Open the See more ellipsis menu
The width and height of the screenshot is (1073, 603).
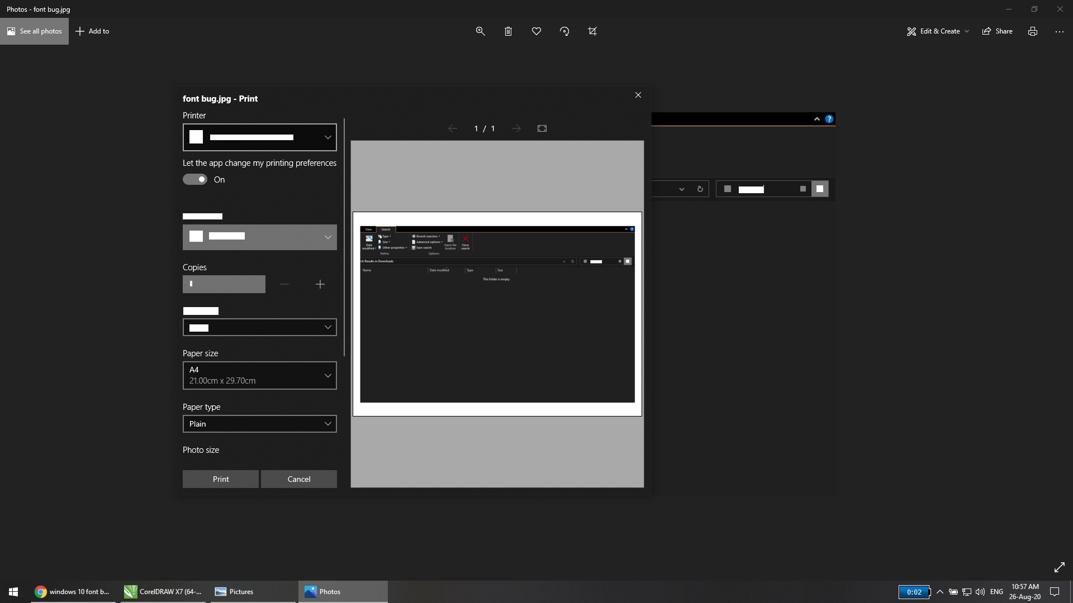click(1060, 31)
